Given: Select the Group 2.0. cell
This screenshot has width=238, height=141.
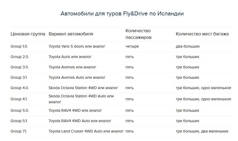Looking at the screenshot, I should click(x=20, y=57).
